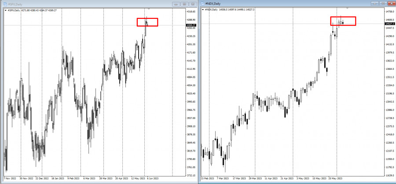The width and height of the screenshot is (396, 184).
Task: Click the 23 Feb 2023 date label
Action: pos(207,178)
